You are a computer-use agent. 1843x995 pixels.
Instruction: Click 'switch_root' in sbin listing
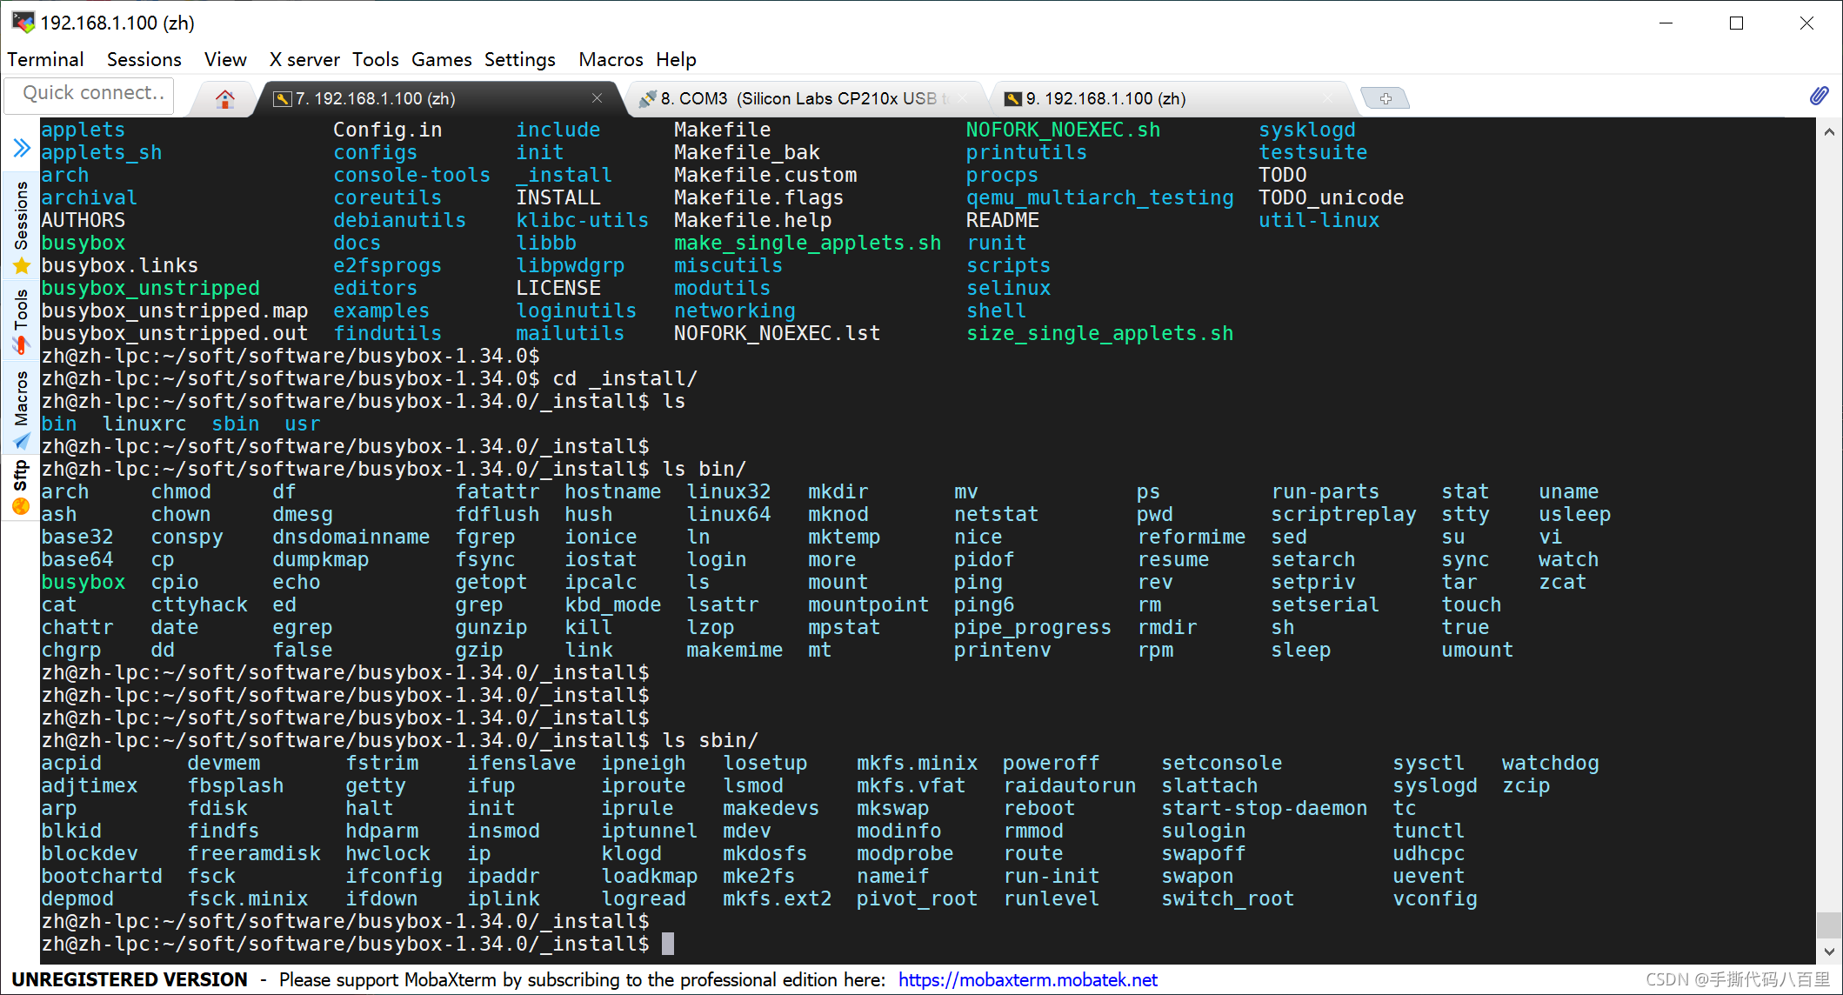tap(1227, 898)
